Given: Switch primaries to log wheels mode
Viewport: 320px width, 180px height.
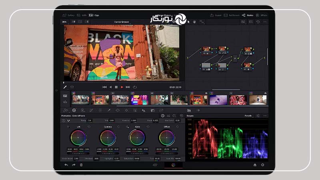Looking at the screenshot, I should coord(174,116).
